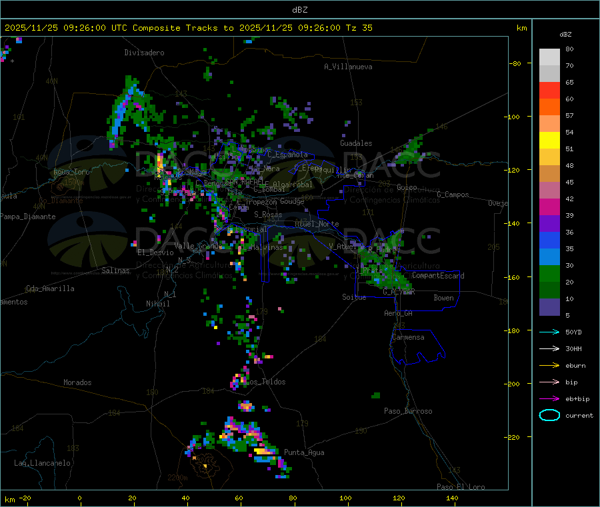Click the S_Rosas place label
The height and width of the screenshot is (507, 600).
pyautogui.click(x=268, y=215)
